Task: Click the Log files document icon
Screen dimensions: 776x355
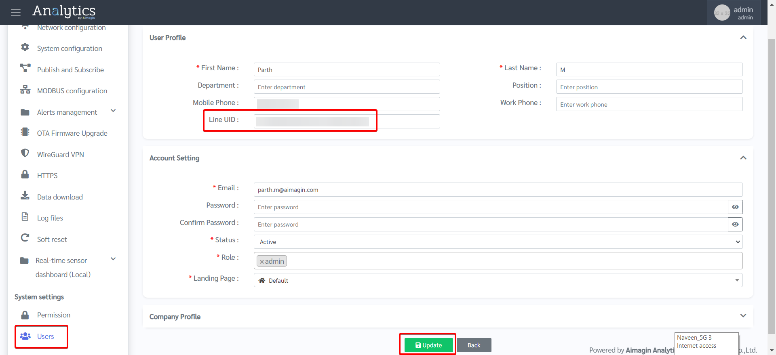Action: (25, 217)
